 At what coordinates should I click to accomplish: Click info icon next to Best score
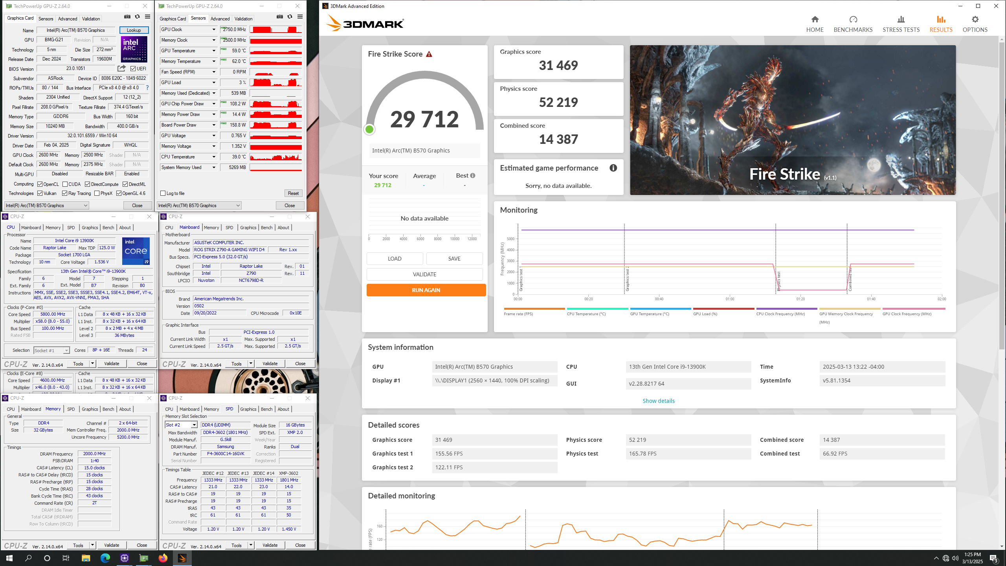pyautogui.click(x=473, y=176)
